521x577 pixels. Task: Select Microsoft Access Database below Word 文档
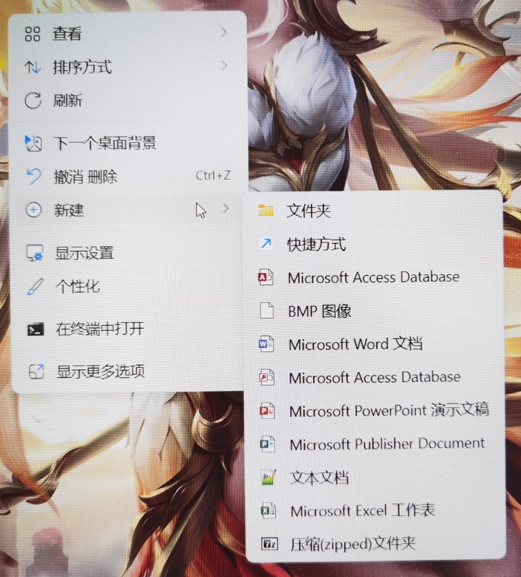[374, 377]
